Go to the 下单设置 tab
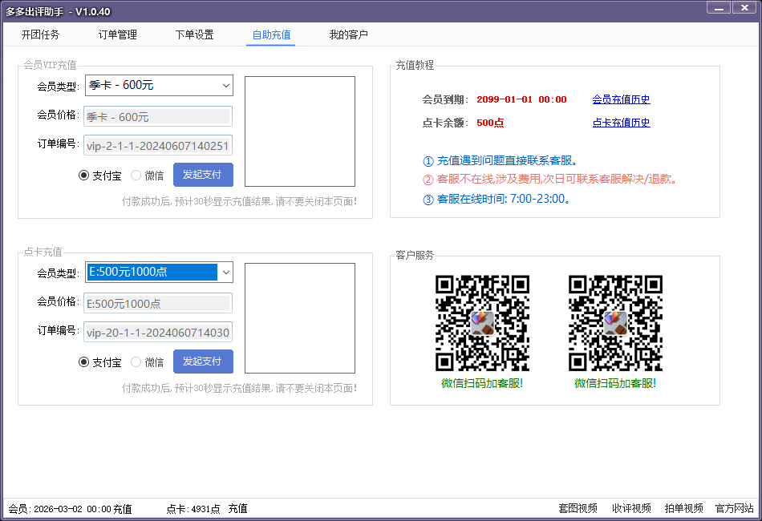762x521 pixels. (194, 35)
